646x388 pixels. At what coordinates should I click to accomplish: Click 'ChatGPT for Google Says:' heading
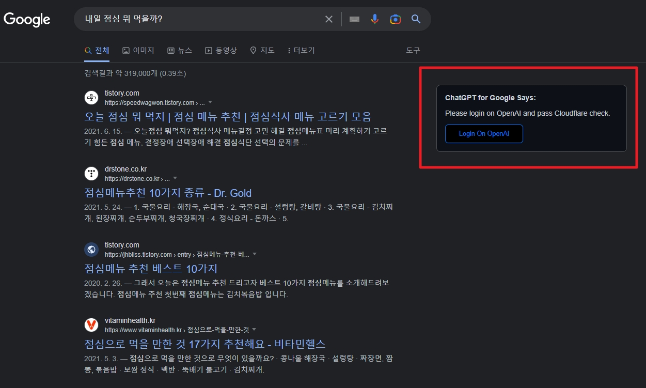[x=490, y=98]
